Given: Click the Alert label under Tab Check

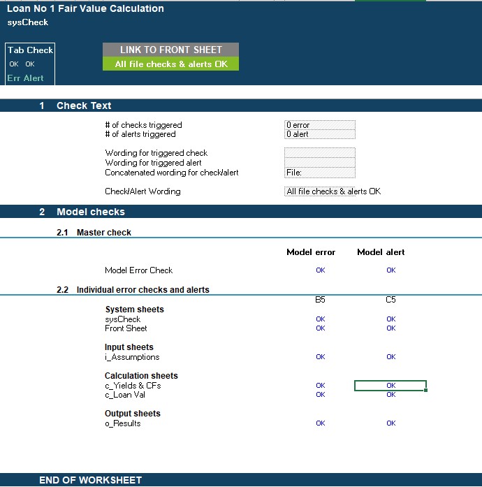Looking at the screenshot, I should 34,78.
